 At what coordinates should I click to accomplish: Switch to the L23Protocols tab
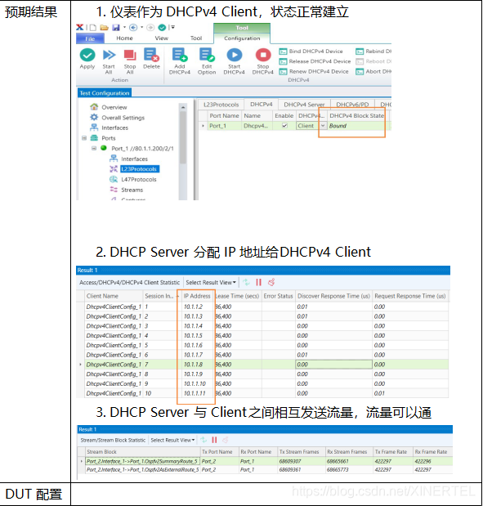tap(221, 105)
